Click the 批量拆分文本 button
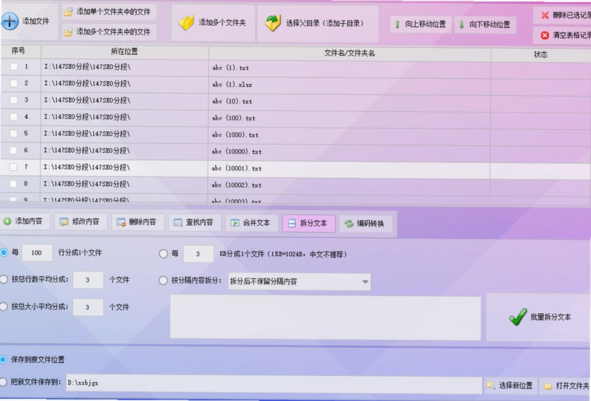 pyautogui.click(x=539, y=318)
